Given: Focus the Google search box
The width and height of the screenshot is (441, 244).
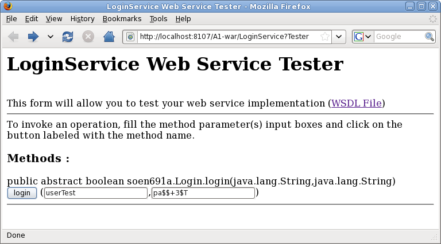Looking at the screenshot, I should click(400, 37).
